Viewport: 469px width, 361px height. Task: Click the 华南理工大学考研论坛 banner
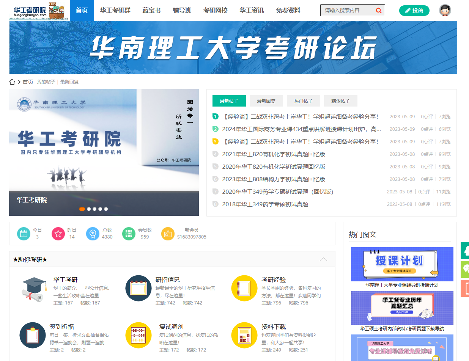(x=233, y=47)
